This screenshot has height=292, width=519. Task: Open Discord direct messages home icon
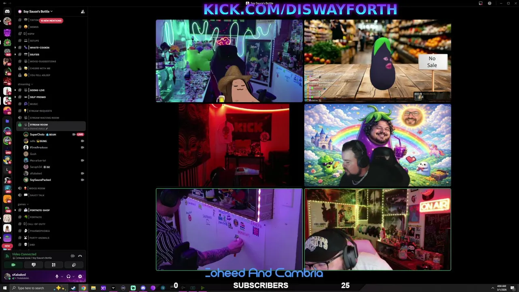click(7, 11)
